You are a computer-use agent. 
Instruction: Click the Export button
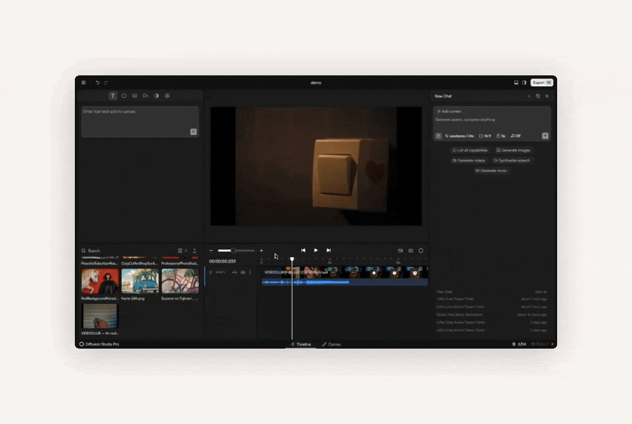point(541,82)
